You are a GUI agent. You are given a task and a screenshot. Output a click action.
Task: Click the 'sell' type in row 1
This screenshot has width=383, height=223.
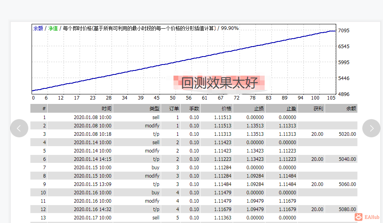point(156,117)
